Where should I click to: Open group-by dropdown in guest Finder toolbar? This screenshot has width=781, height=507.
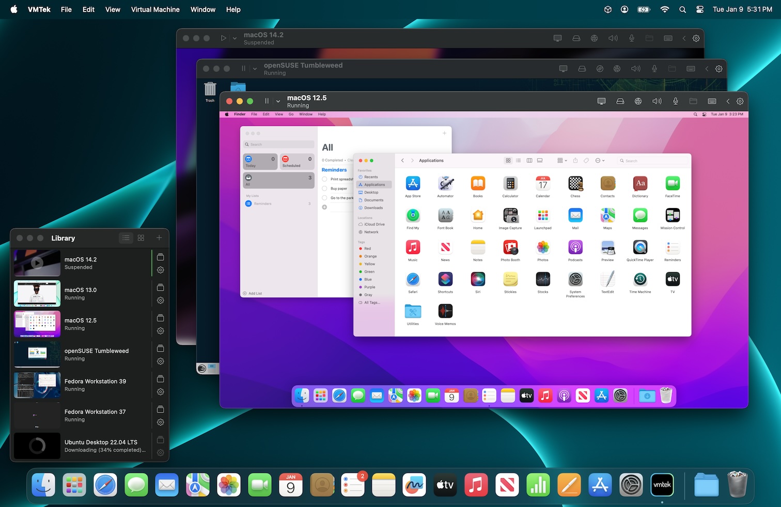click(562, 161)
